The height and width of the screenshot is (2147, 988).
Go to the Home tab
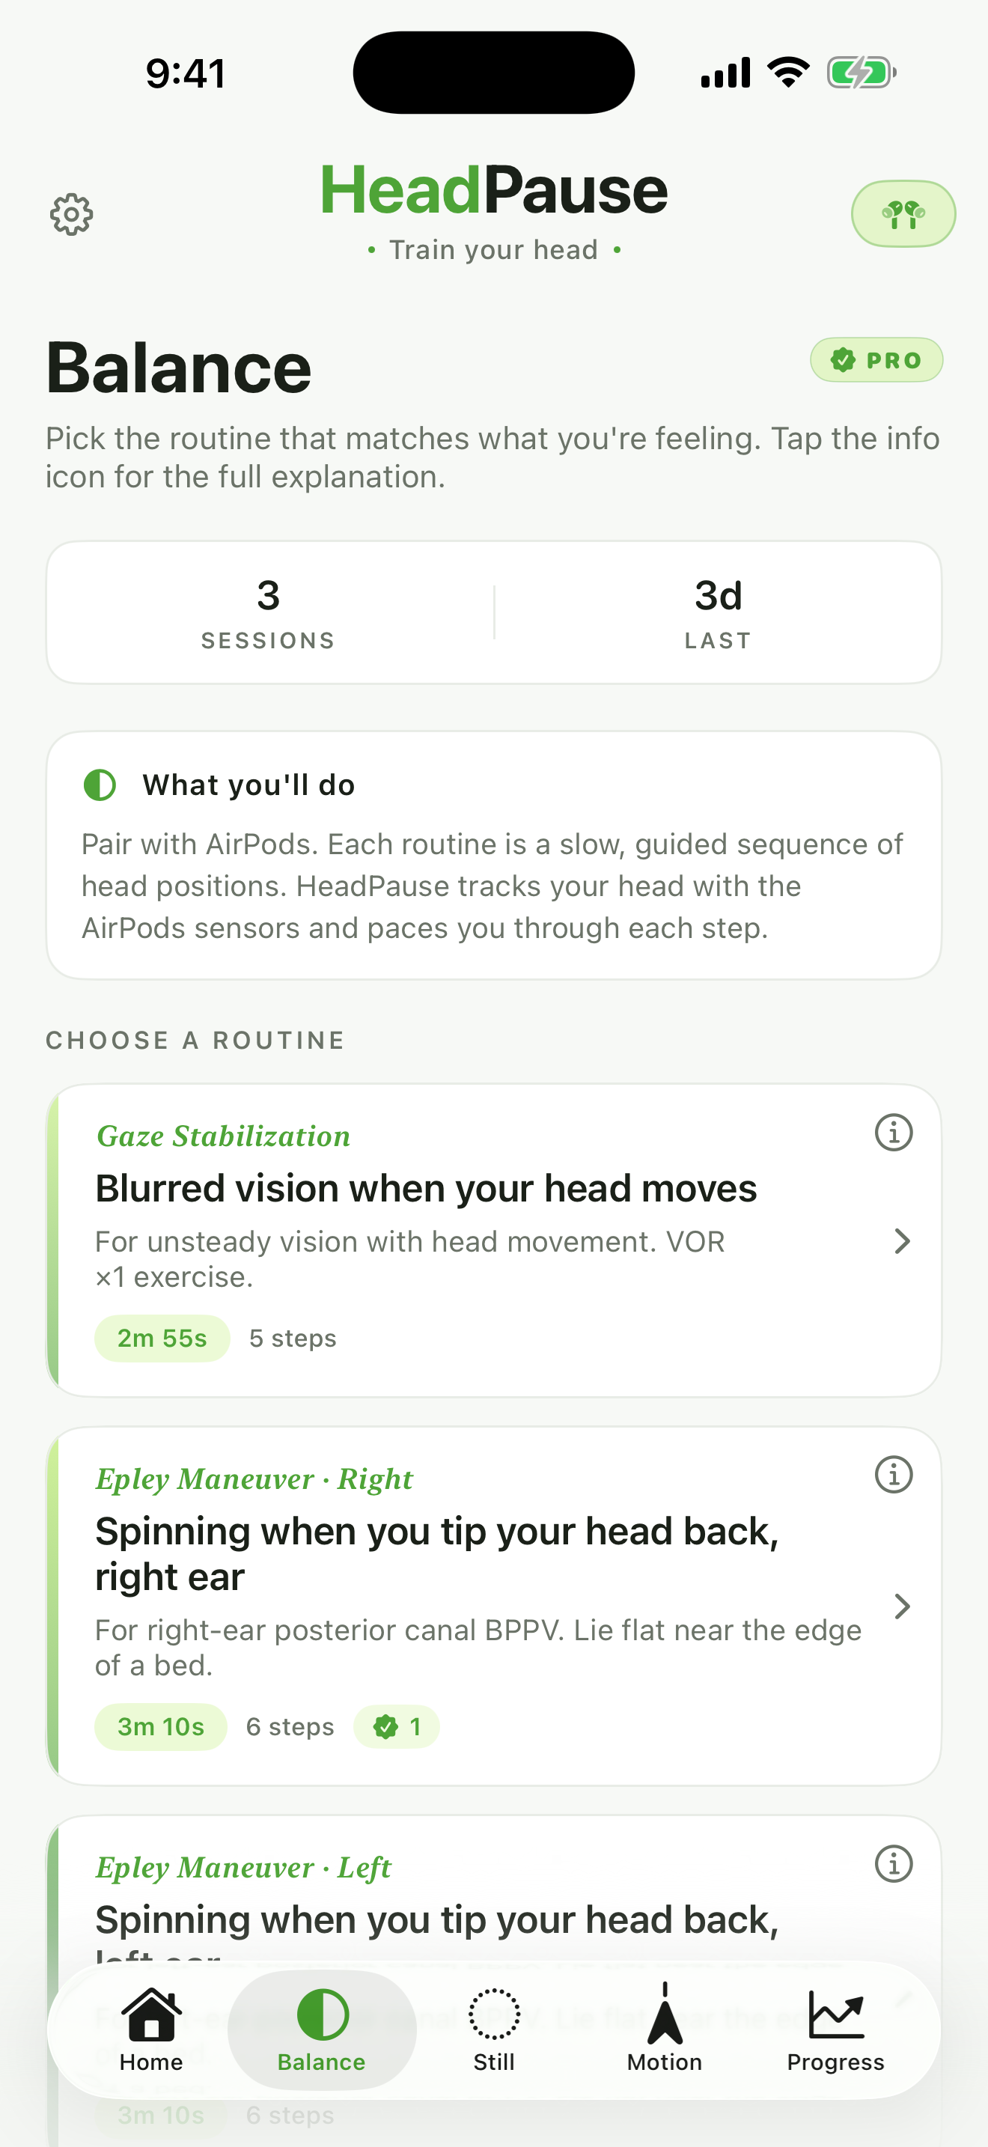pyautogui.click(x=150, y=2029)
